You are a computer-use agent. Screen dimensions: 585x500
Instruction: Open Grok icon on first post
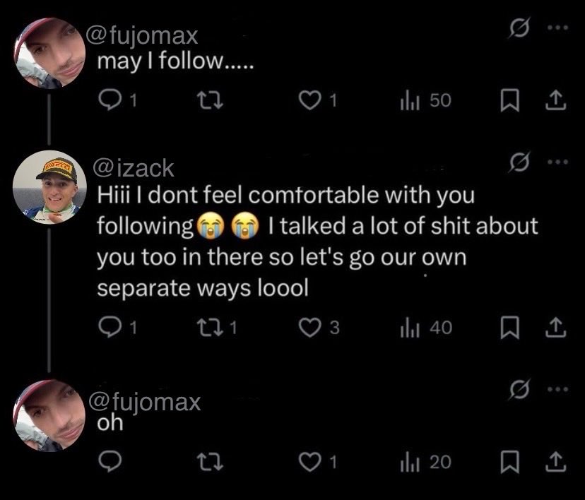519,28
